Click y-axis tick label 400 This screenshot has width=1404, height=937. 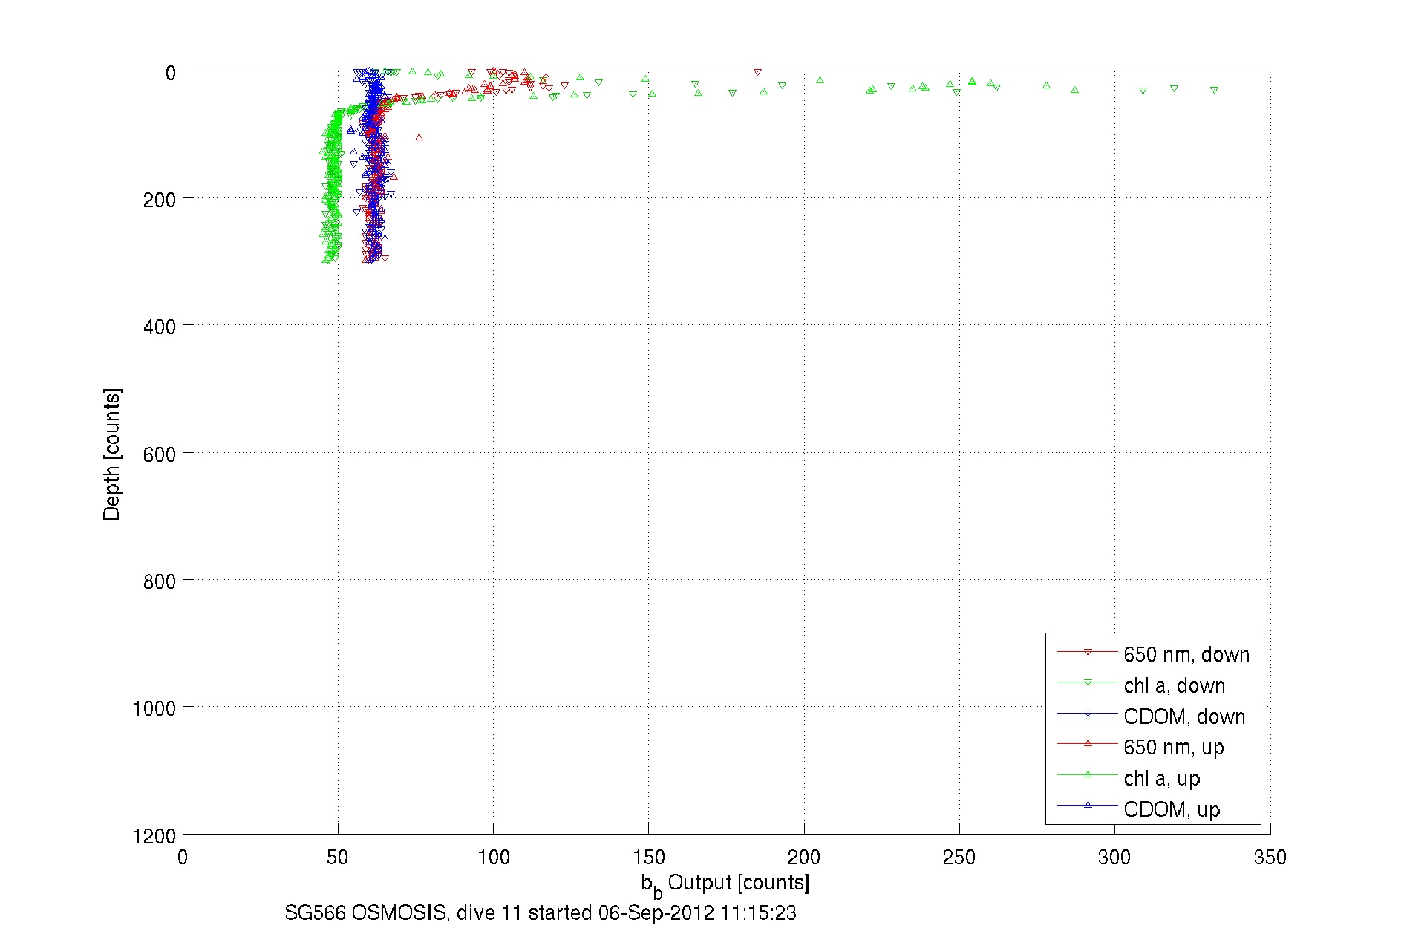tap(160, 326)
